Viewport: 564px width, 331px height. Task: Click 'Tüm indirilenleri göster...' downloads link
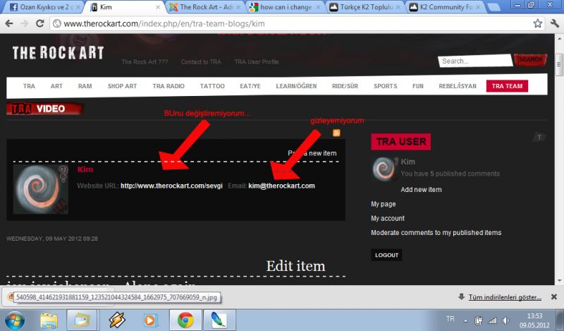505,297
